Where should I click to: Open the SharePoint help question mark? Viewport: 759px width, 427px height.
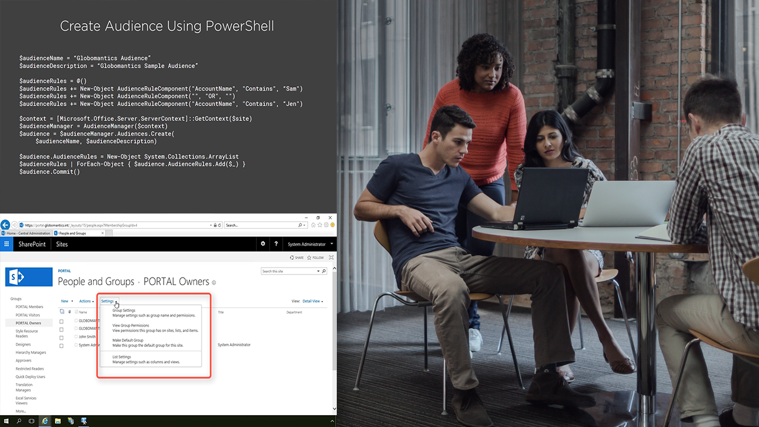click(276, 244)
